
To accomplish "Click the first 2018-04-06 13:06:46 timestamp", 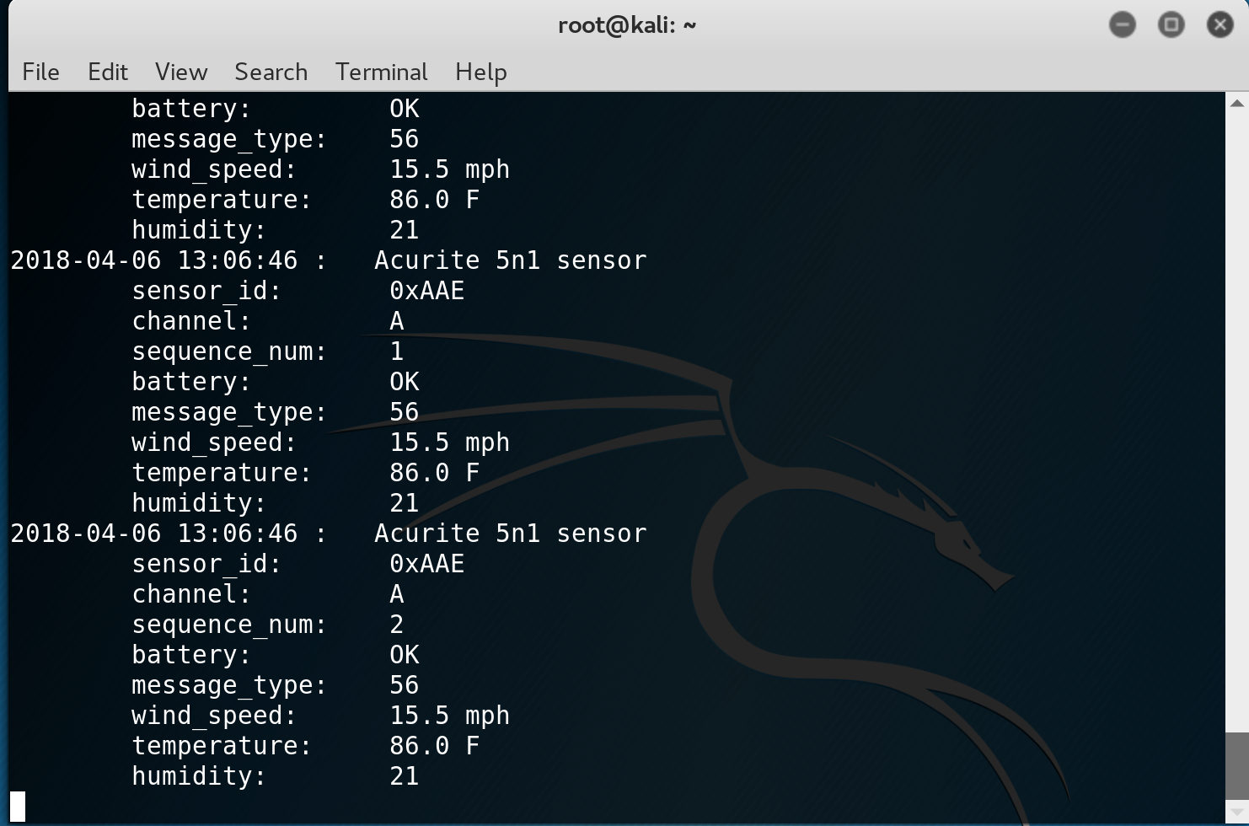I will 153,260.
